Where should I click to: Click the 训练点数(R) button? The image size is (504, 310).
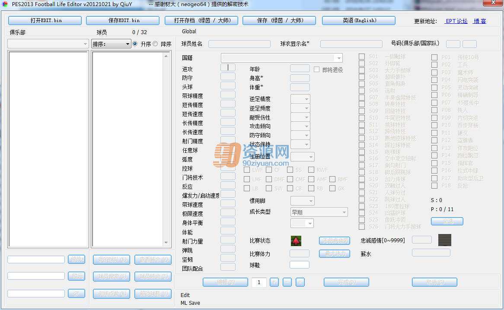click(x=112, y=293)
